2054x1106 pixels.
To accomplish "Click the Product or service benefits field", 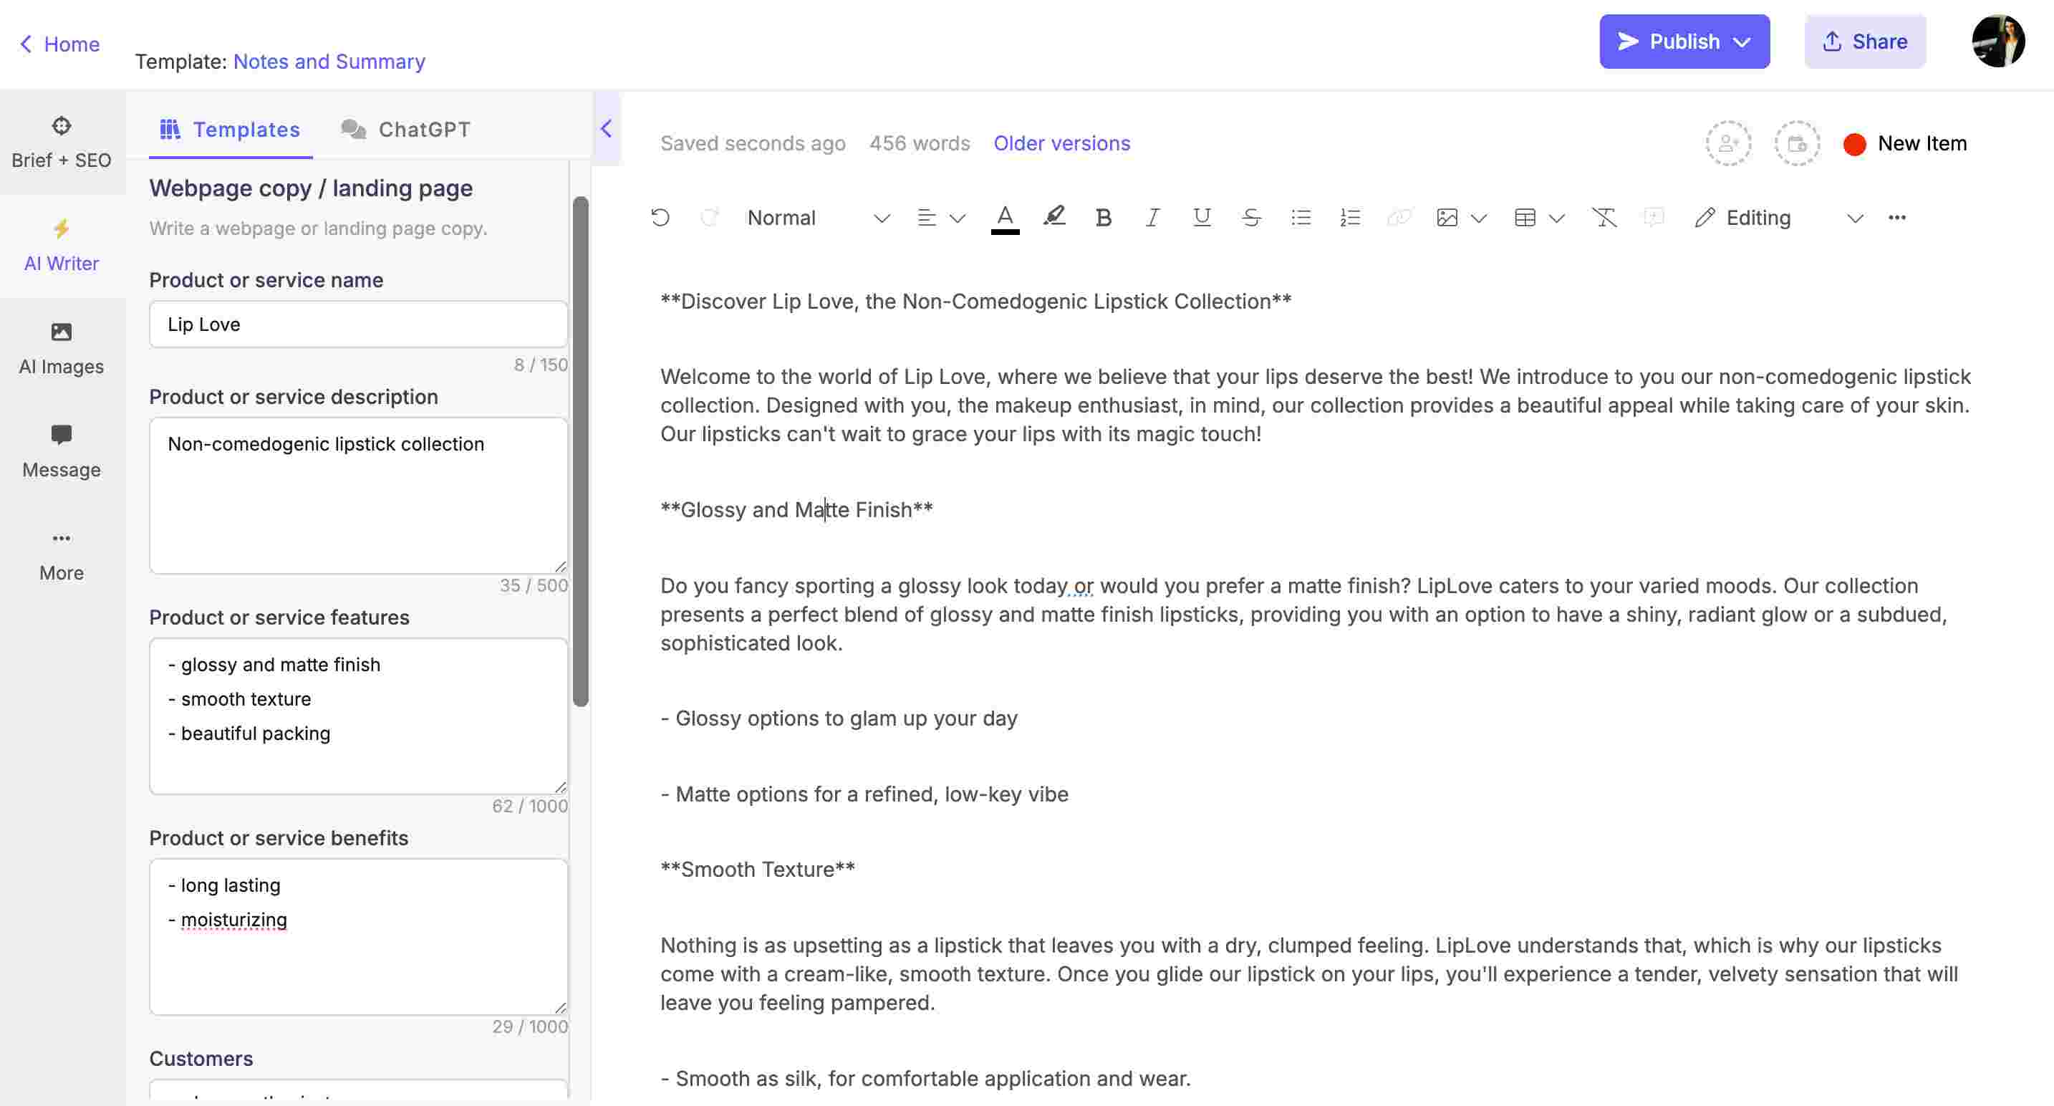I will [x=358, y=936].
